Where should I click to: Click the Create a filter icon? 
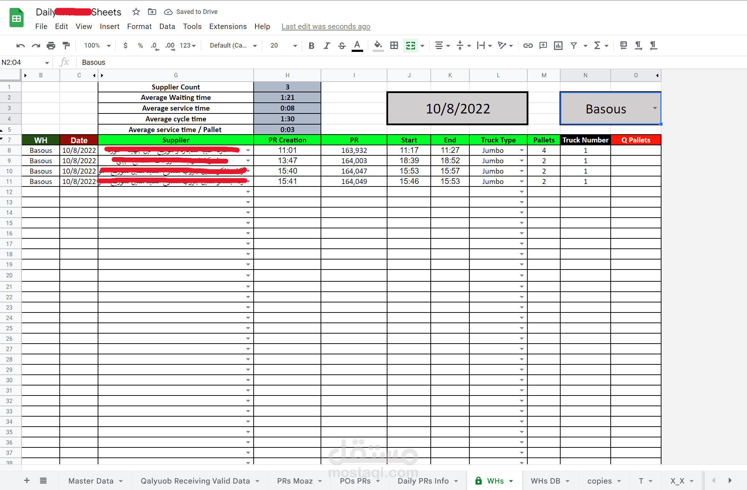point(573,45)
